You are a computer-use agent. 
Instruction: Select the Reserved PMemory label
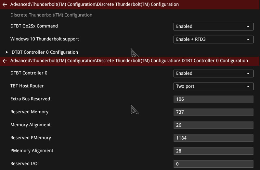click(31, 138)
